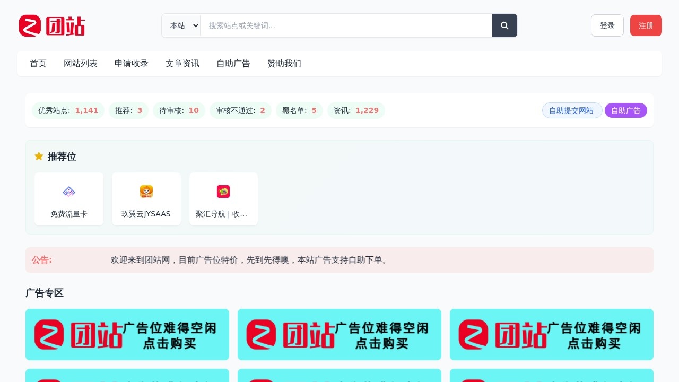Open 赞助我们 menu item
The width and height of the screenshot is (679, 382).
tap(284, 64)
